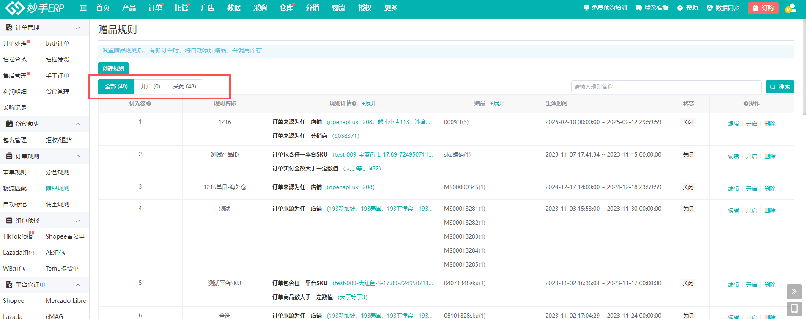Switch to the 关闭 (48) tab

point(184,86)
